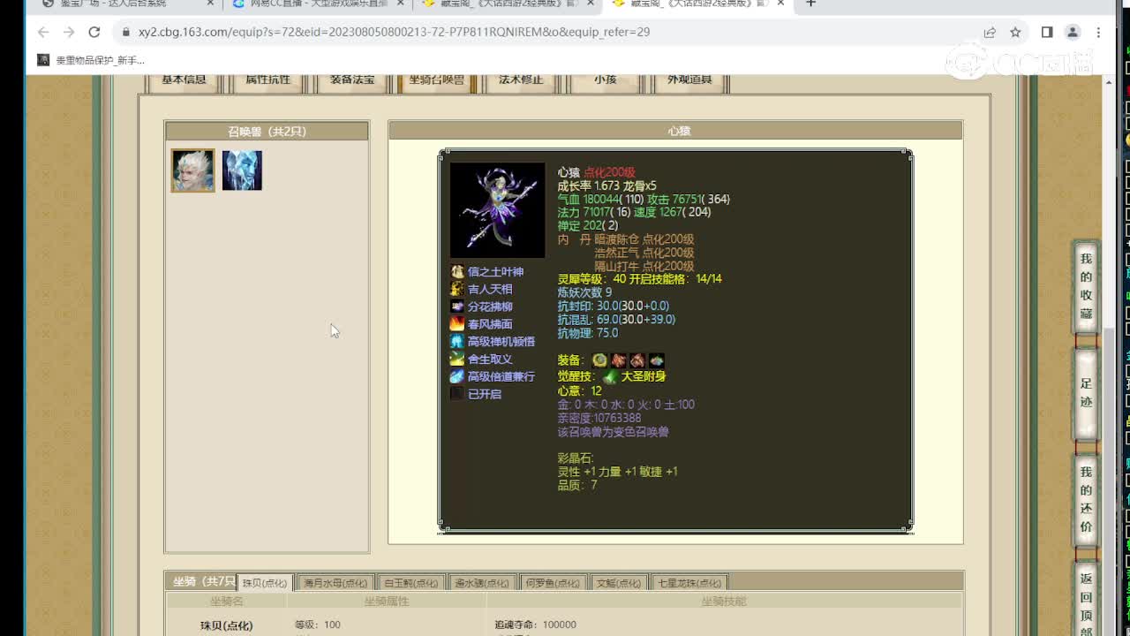Open a new browser tab with plus

[811, 4]
